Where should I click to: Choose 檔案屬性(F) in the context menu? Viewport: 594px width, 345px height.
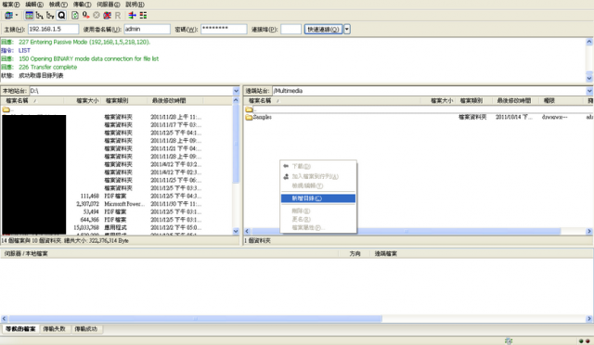tap(317, 227)
